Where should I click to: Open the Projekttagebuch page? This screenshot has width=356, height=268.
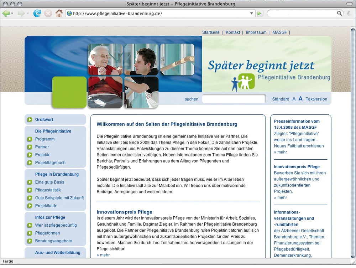tap(50, 163)
